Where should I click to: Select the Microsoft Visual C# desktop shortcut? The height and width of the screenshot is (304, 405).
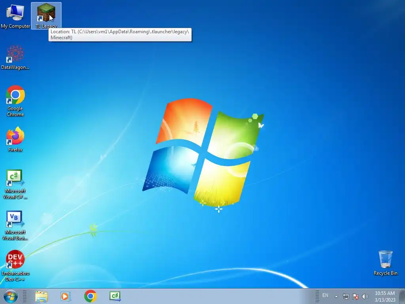pyautogui.click(x=15, y=184)
